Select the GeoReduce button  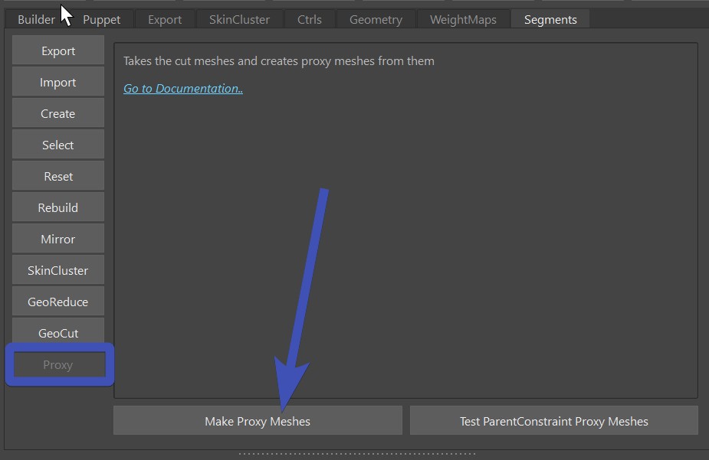(58, 302)
